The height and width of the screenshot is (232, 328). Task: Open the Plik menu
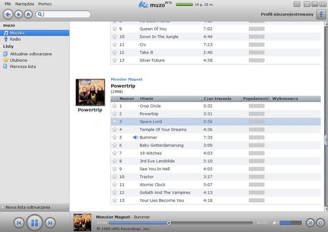click(x=8, y=4)
